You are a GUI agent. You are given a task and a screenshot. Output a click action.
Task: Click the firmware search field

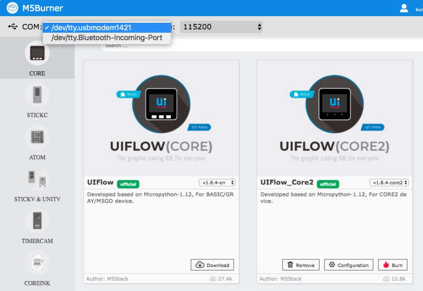point(262,46)
